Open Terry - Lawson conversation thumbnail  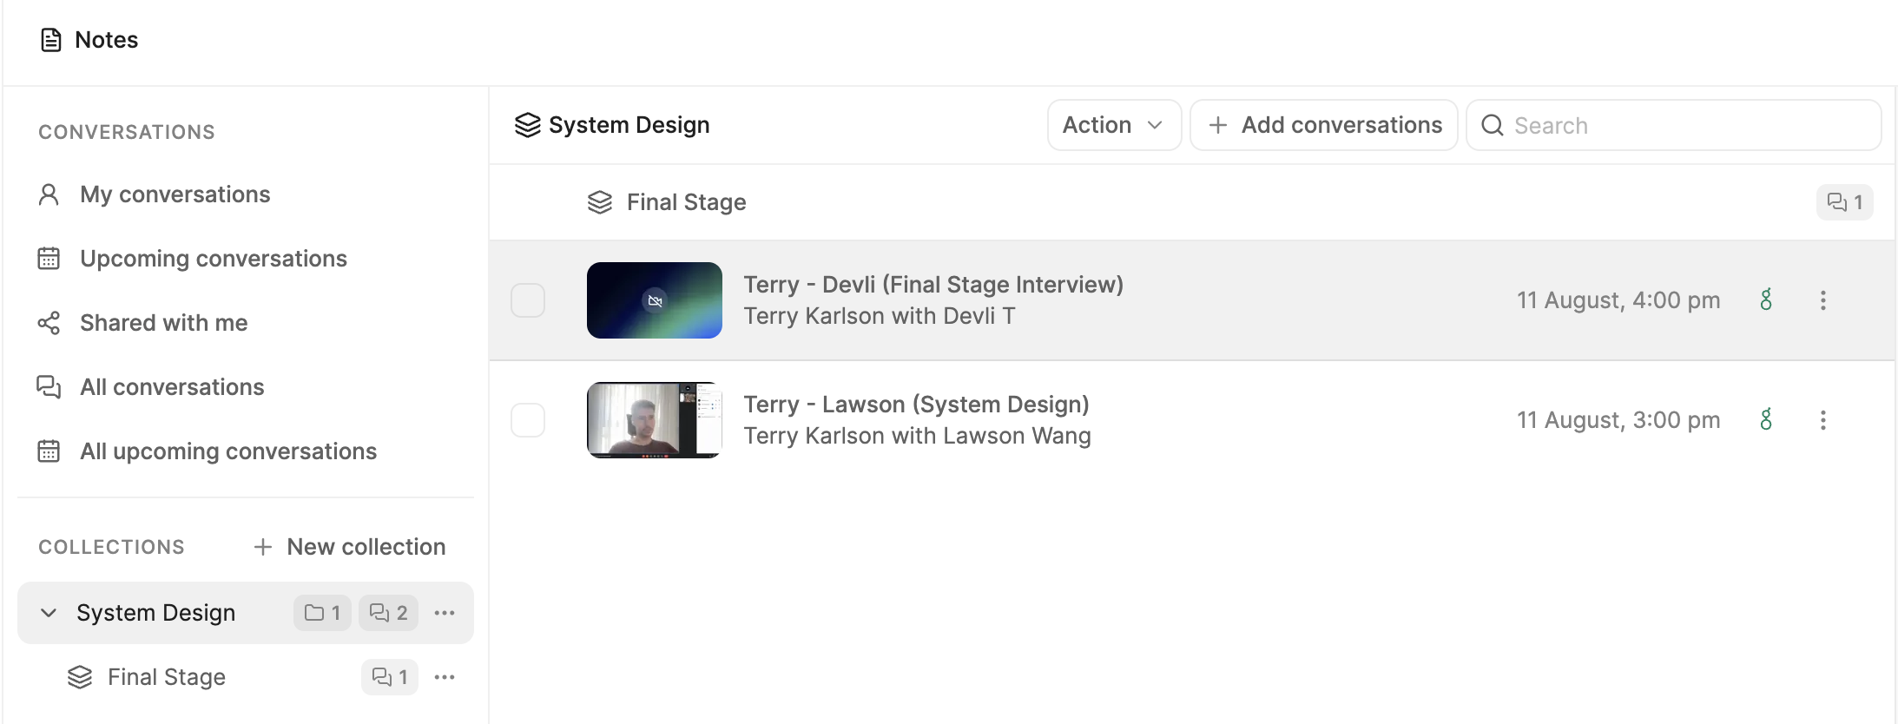655,420
